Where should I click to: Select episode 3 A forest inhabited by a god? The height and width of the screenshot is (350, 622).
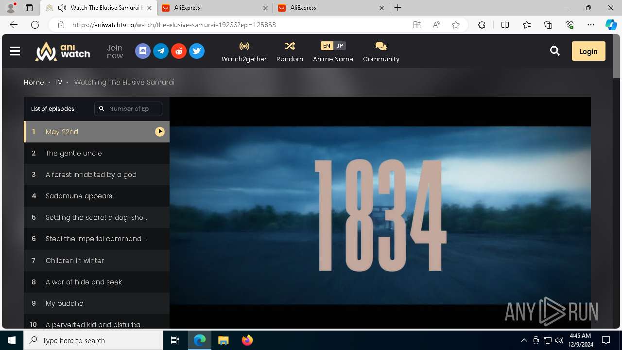[97, 175]
